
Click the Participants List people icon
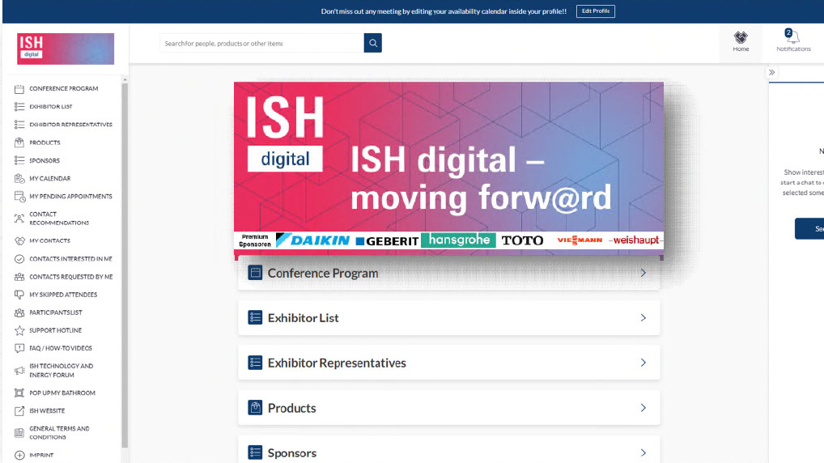(x=19, y=312)
